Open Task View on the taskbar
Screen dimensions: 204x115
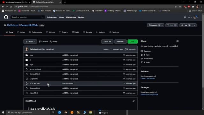point(53,112)
